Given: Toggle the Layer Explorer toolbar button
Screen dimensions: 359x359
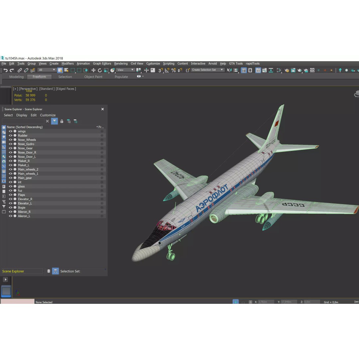Looking at the screenshot, I should [250, 70].
